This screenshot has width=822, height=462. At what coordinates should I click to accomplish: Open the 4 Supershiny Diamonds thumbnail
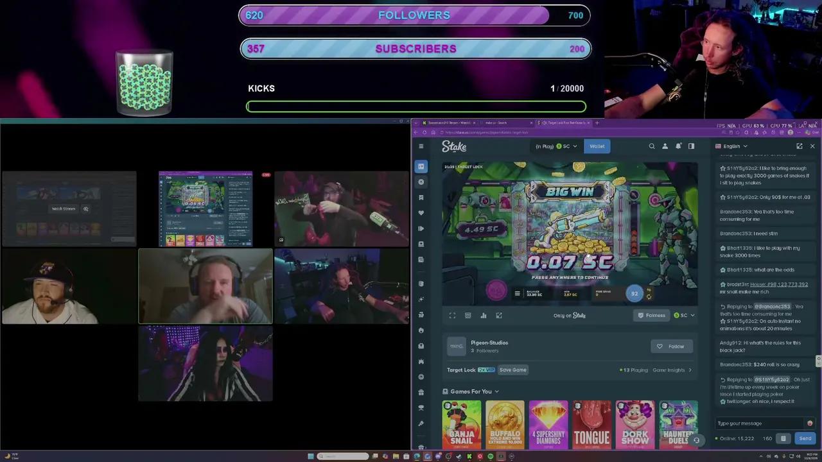click(548, 425)
